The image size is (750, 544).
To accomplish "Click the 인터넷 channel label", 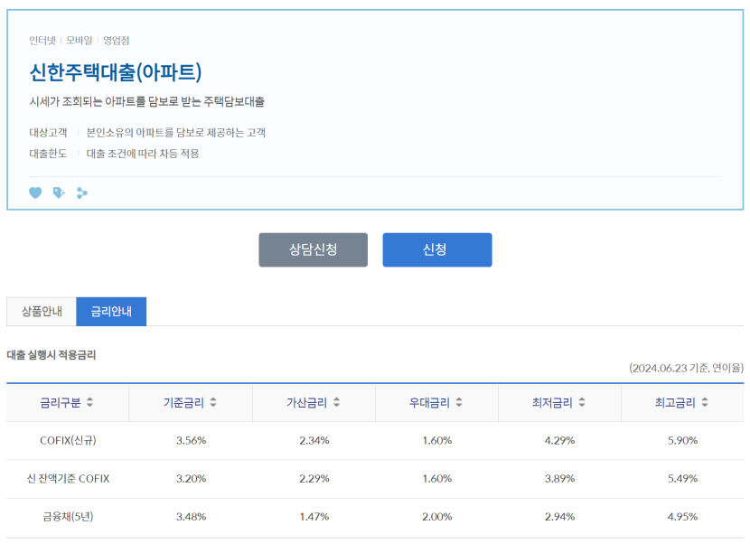I will coord(42,40).
